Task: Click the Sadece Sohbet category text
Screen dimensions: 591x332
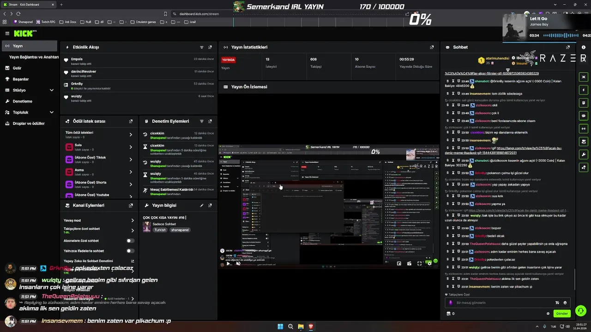Action: (x=164, y=224)
